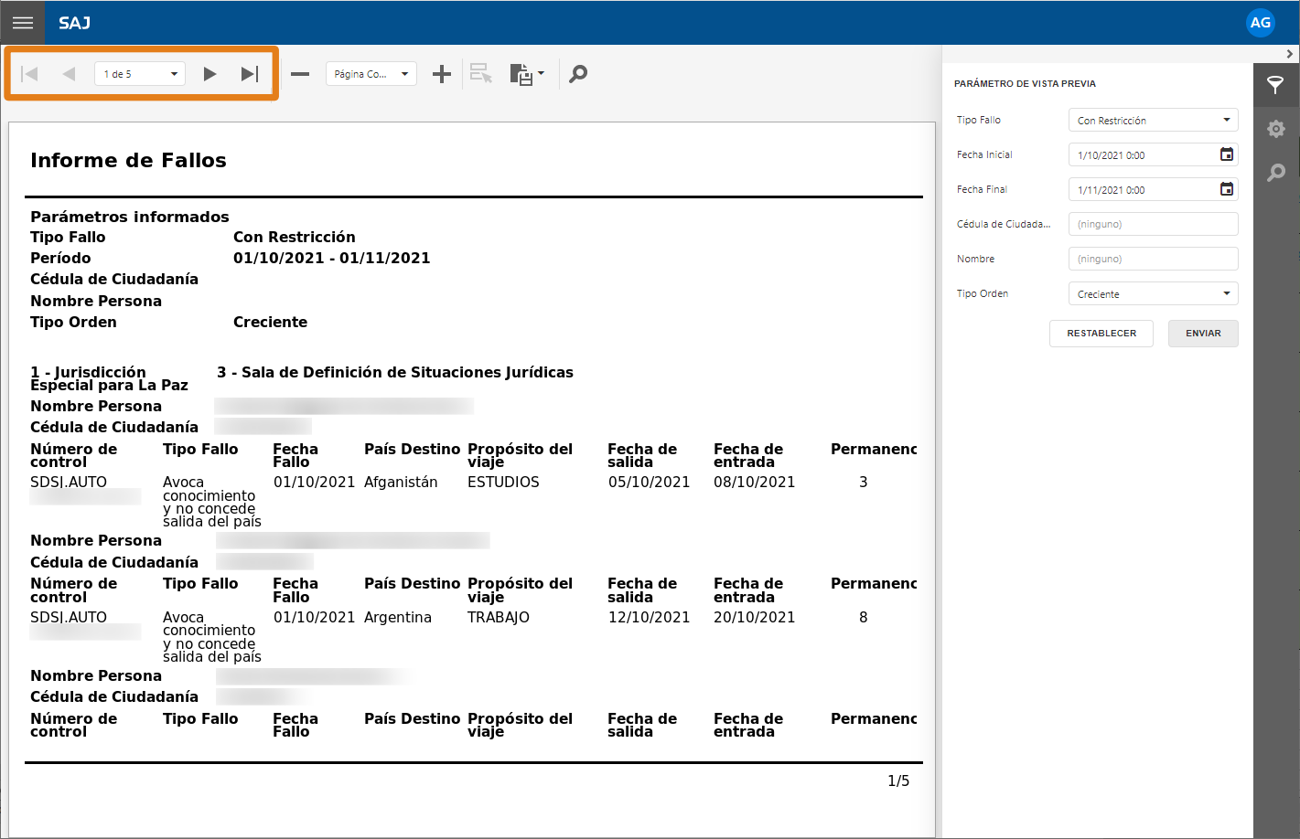This screenshot has height=839, width=1300.
Task: Open the zoom level 'Página Co...' dropdown
Action: [x=371, y=74]
